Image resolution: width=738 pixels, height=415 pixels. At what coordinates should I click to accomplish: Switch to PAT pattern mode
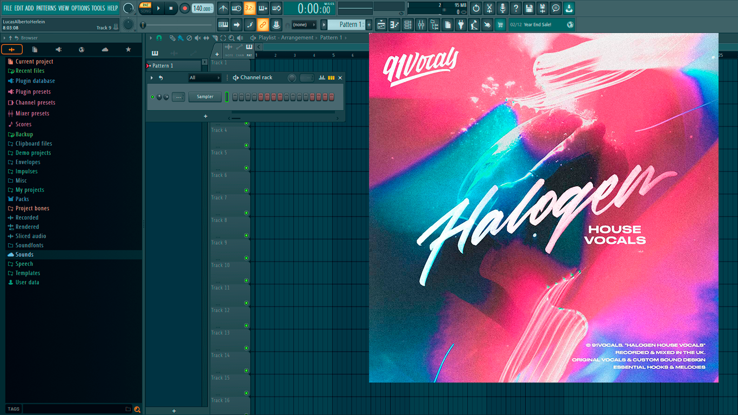pyautogui.click(x=145, y=5)
